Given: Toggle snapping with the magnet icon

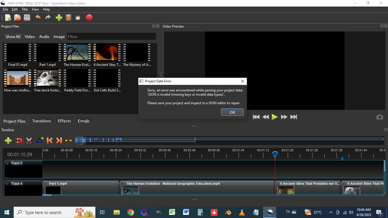Looking at the screenshot, I should pos(19,141).
